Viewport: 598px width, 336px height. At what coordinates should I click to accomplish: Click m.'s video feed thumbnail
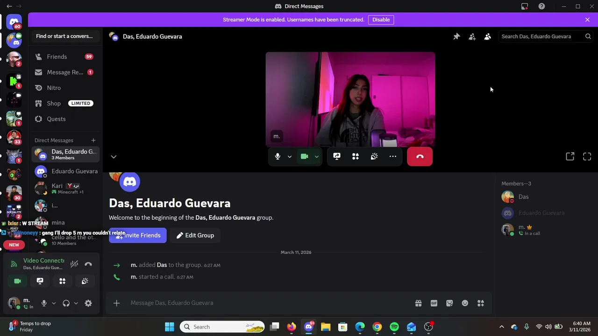tap(350, 99)
